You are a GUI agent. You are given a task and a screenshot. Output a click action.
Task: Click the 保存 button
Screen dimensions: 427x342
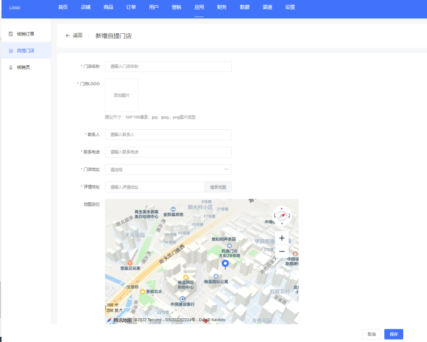pos(394,334)
